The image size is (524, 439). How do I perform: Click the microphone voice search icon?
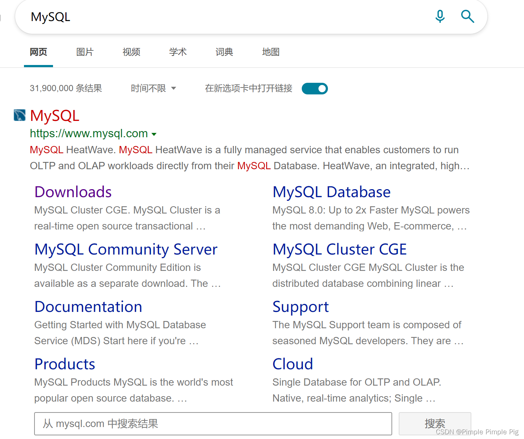(x=440, y=16)
